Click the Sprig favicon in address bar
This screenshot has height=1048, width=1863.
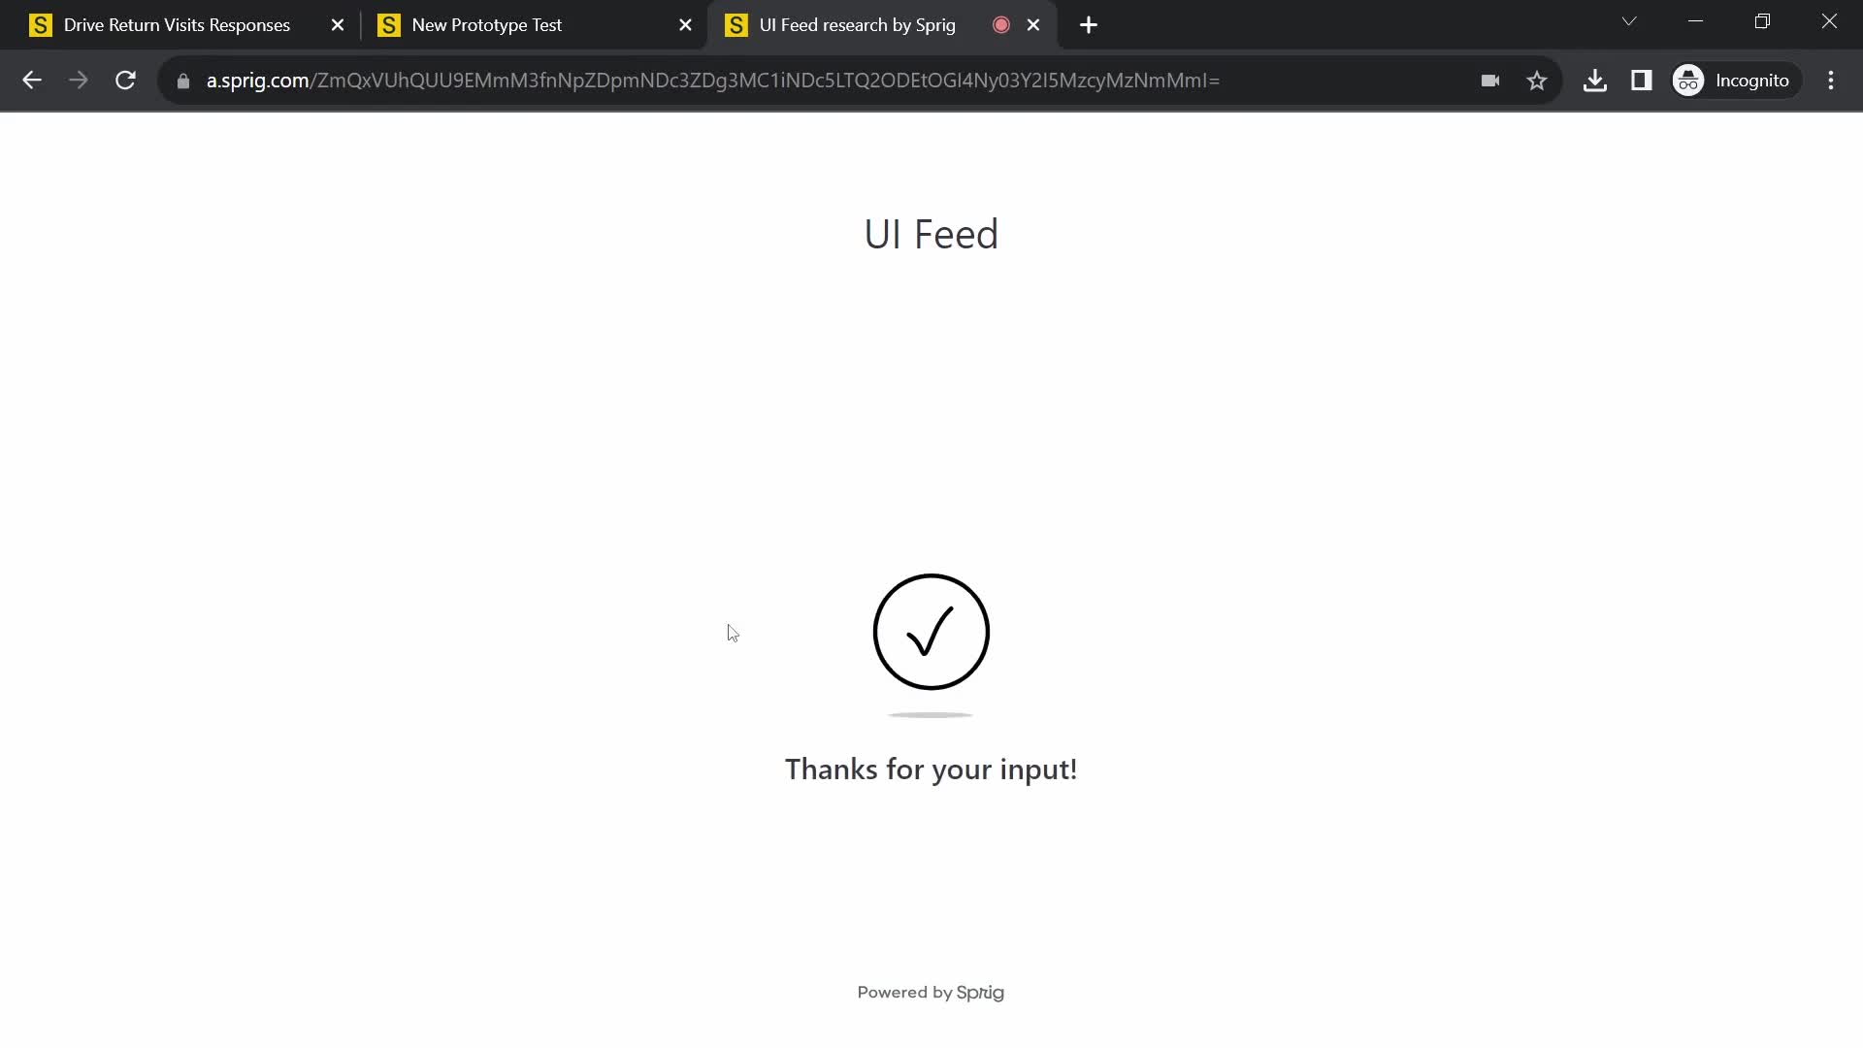[735, 24]
